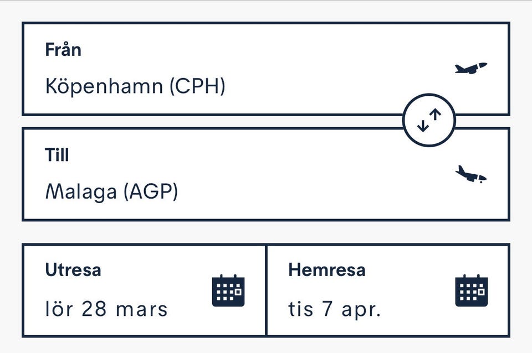Image resolution: width=532 pixels, height=353 pixels.
Task: Click the Till label
Action: tap(57, 155)
